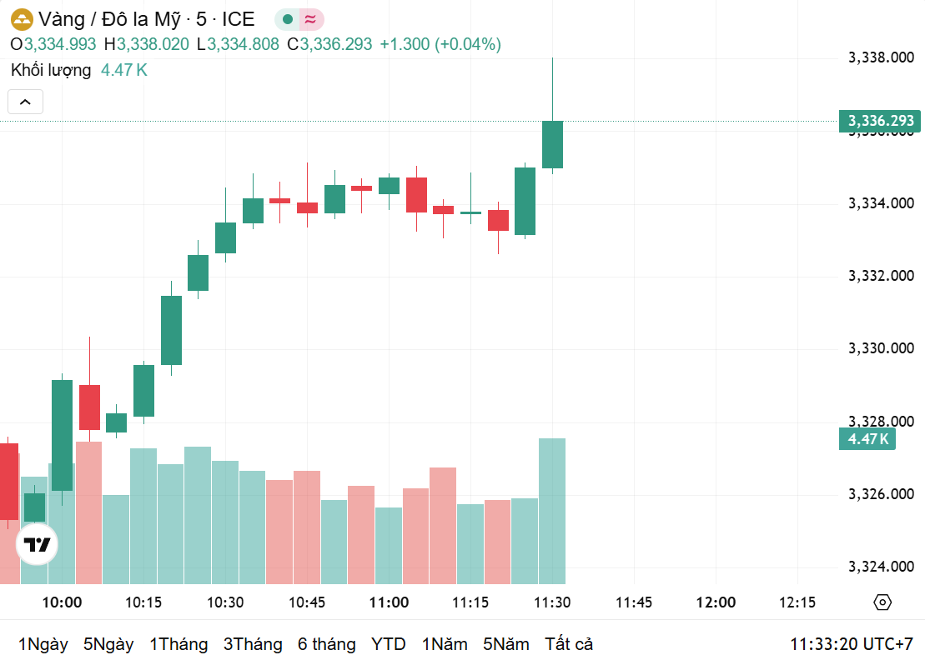Viewport: 925px width, 665px height.
Task: Click the green market status dot
Action: (x=288, y=19)
